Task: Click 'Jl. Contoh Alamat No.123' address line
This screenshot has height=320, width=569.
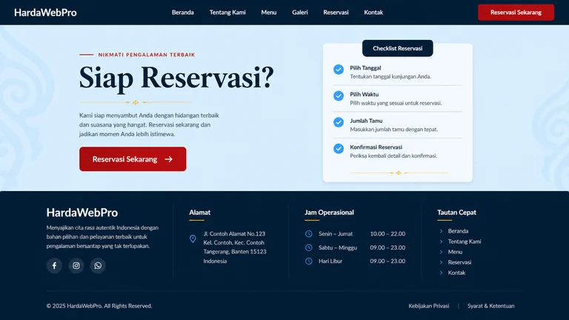Action: (234, 233)
